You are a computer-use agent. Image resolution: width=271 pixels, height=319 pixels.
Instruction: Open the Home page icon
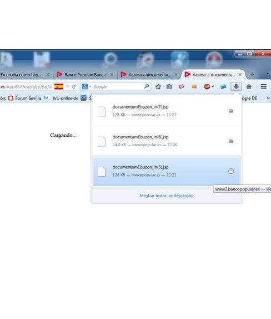click(249, 86)
